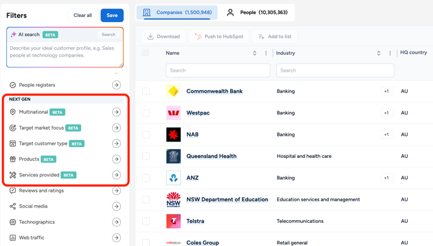
Task: Open the Commonwealth Bank company link
Action: click(x=214, y=91)
